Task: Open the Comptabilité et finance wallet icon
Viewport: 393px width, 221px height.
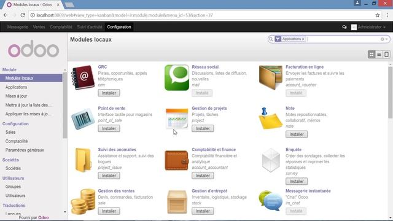Action: (177, 160)
